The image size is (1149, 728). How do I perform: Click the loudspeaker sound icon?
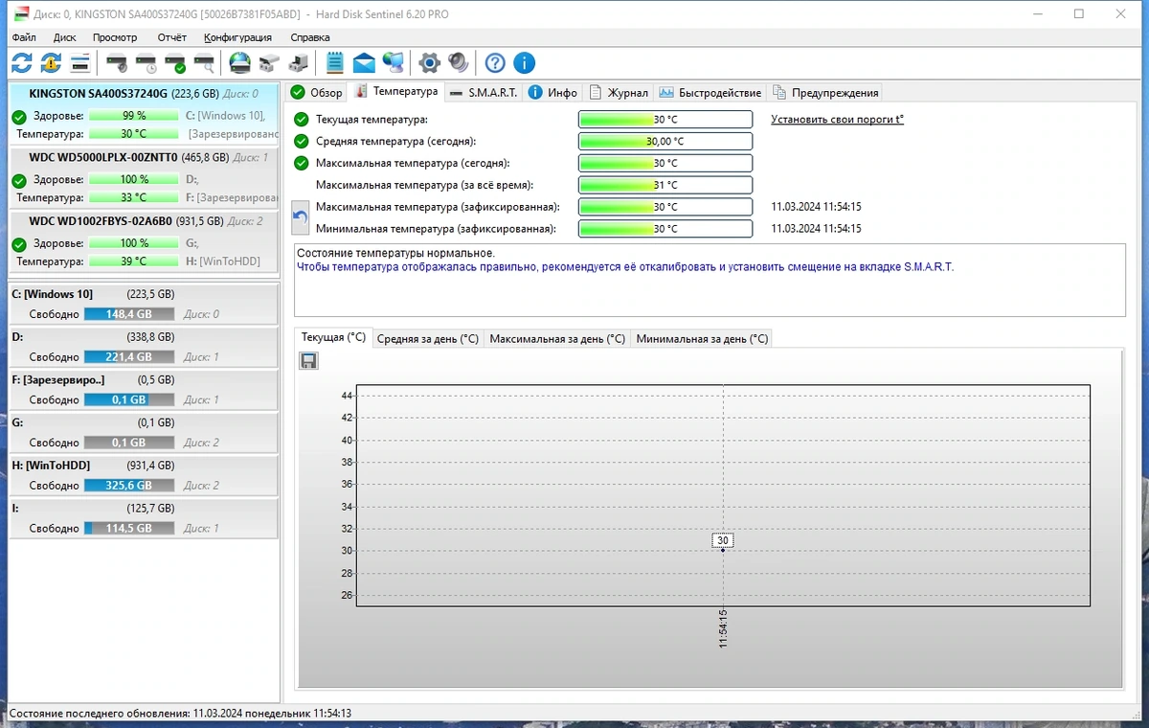[459, 63]
